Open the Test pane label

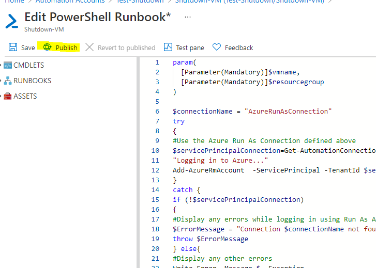tap(190, 48)
